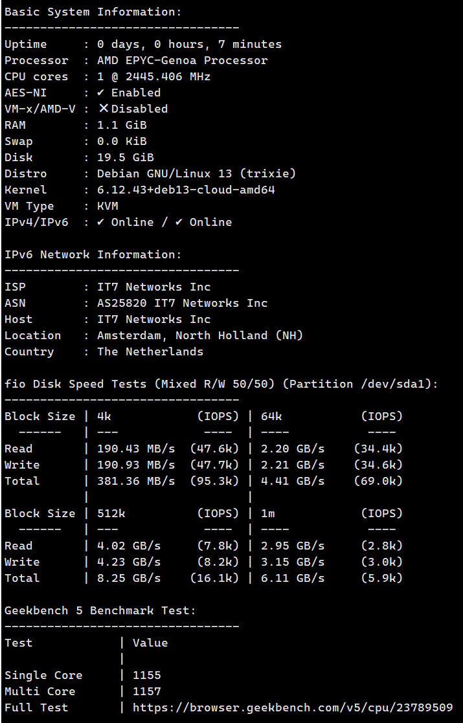The image size is (463, 723).
Task: Click the X mark beside Disabled
Action: pyautogui.click(x=104, y=109)
